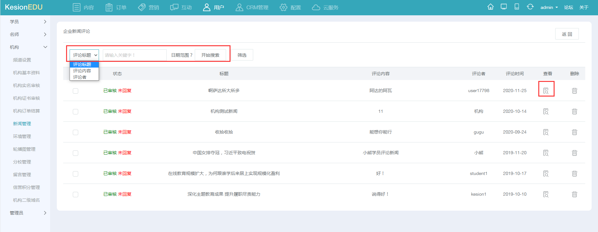This screenshot has height=232, width=598.
Task: Open CRM管理 top menu
Action: point(252,7)
